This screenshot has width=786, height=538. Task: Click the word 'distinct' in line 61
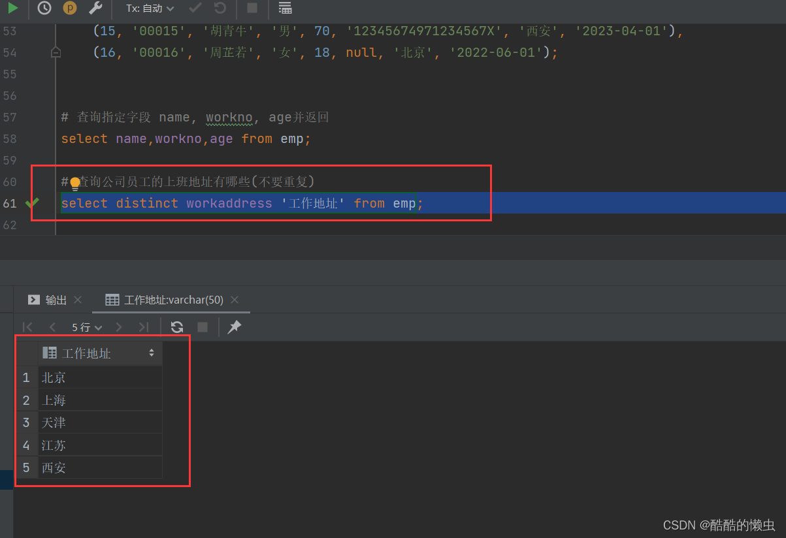[x=147, y=203]
